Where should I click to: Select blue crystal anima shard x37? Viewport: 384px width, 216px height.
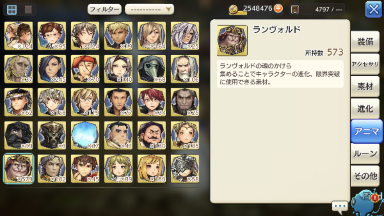tap(85, 136)
